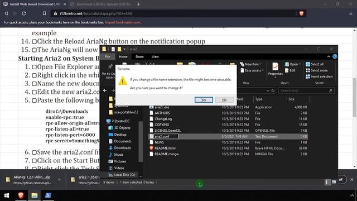Screen dimensions: 357x201
Task: Check the Open File Explorer step checkbox
Action: (35, 67)
